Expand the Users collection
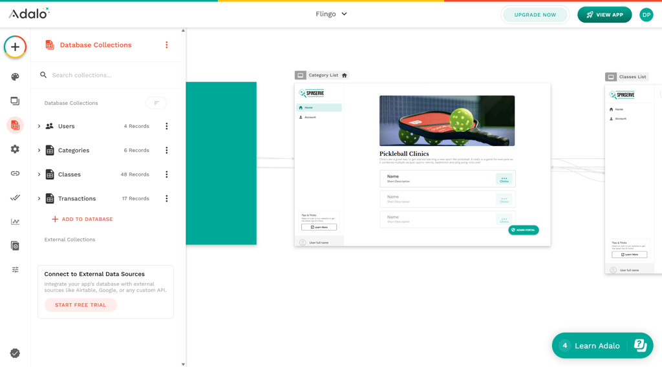The image size is (662, 367). (39, 126)
